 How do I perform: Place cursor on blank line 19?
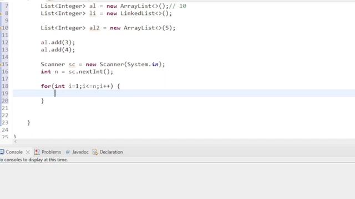(184, 93)
